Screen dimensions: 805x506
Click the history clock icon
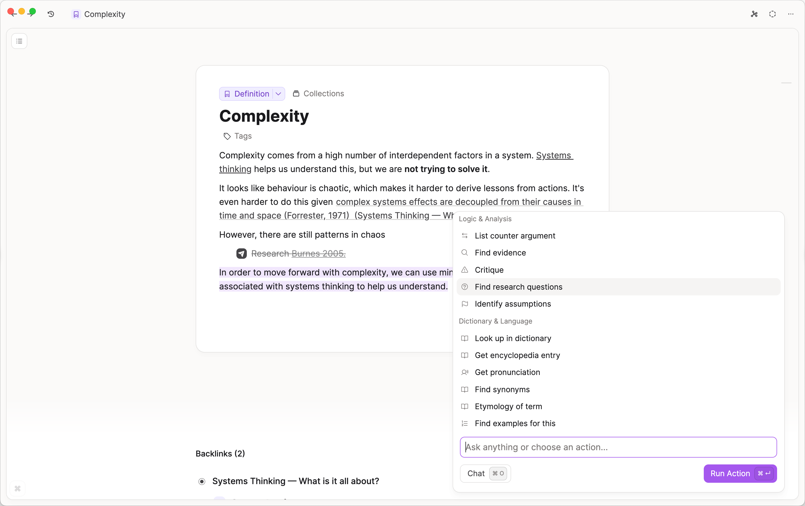click(x=51, y=14)
